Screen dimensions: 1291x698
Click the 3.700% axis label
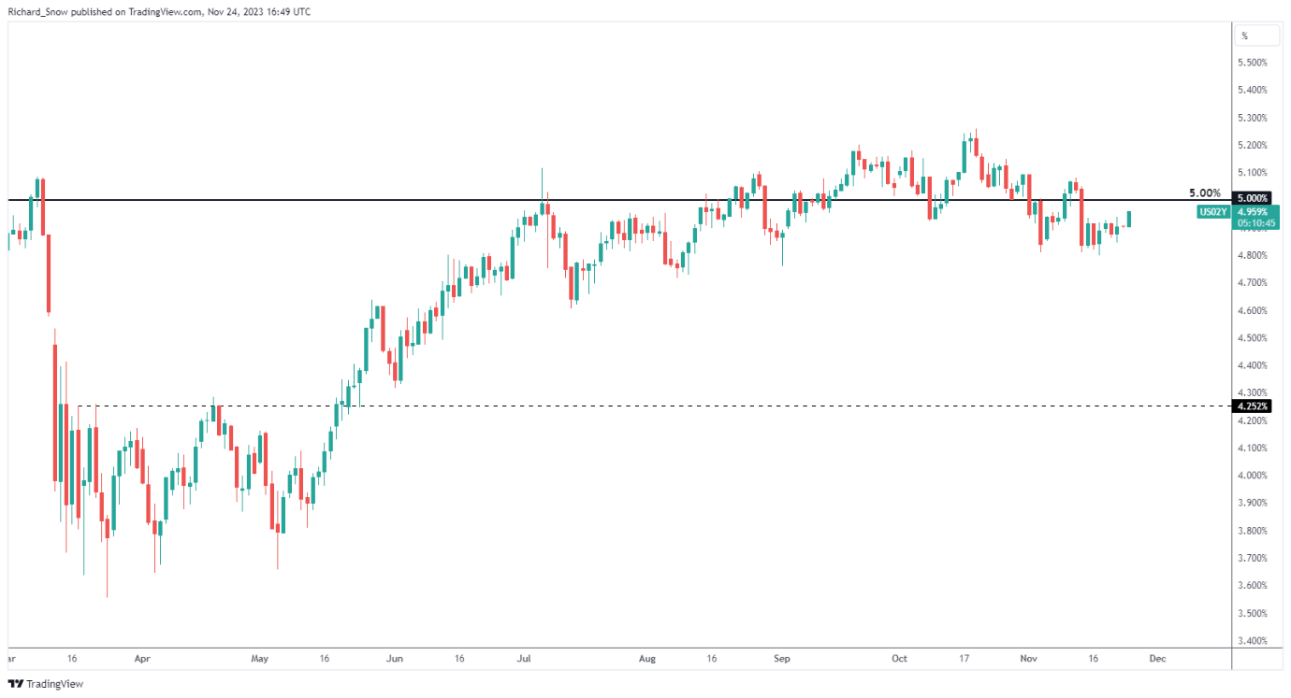(x=1253, y=558)
